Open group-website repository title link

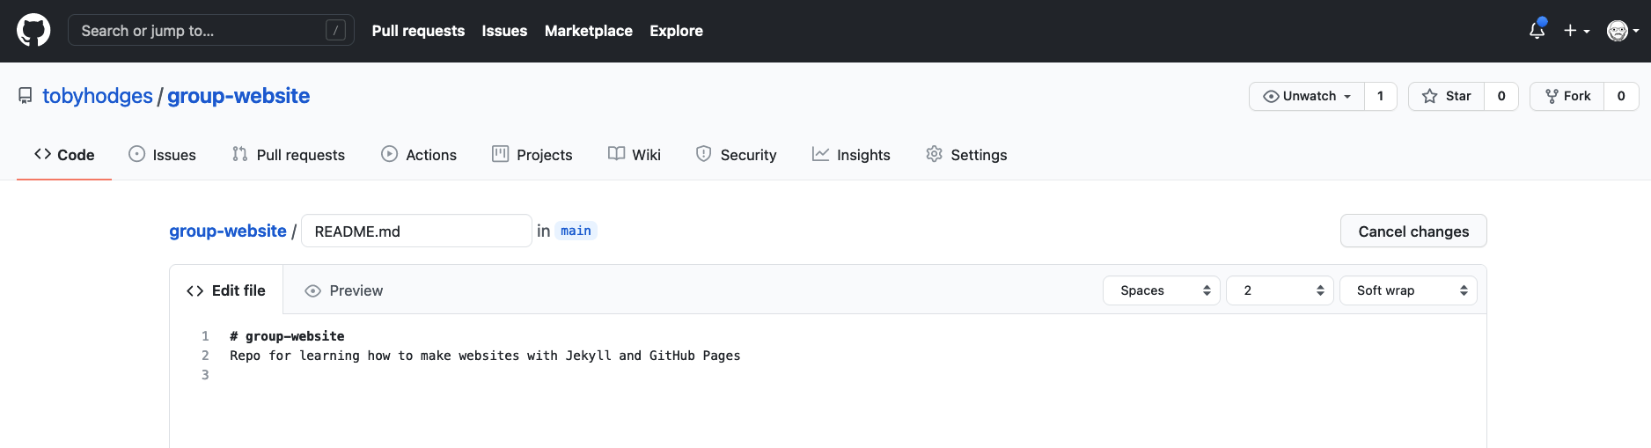(x=238, y=96)
